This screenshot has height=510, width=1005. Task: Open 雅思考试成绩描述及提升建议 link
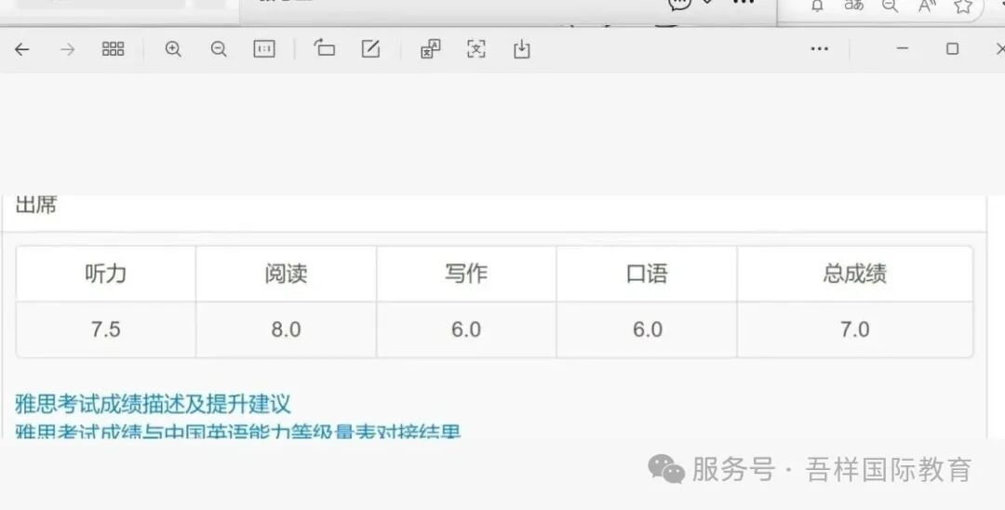(x=154, y=404)
